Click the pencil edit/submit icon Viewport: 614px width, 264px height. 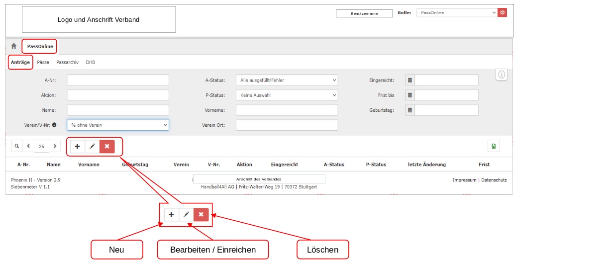92,146
